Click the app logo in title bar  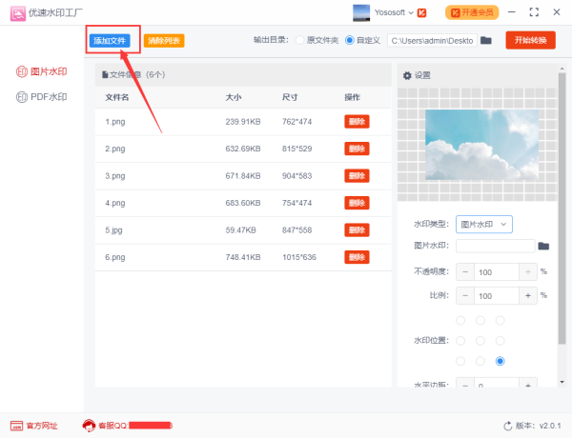[x=17, y=12]
